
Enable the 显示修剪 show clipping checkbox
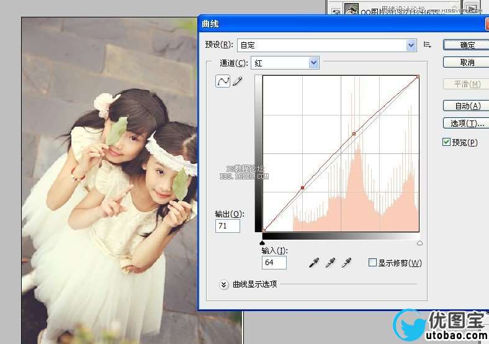[372, 262]
